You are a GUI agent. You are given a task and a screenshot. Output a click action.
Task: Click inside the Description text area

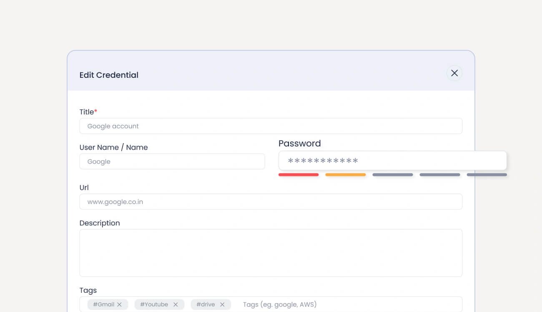271,253
